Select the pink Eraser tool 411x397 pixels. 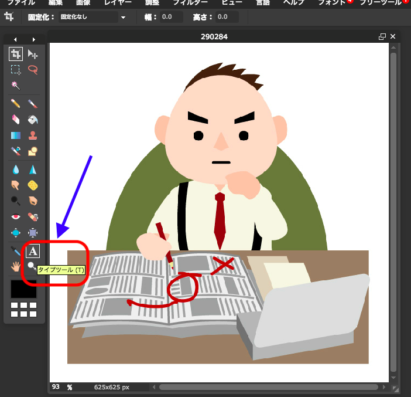click(x=16, y=120)
